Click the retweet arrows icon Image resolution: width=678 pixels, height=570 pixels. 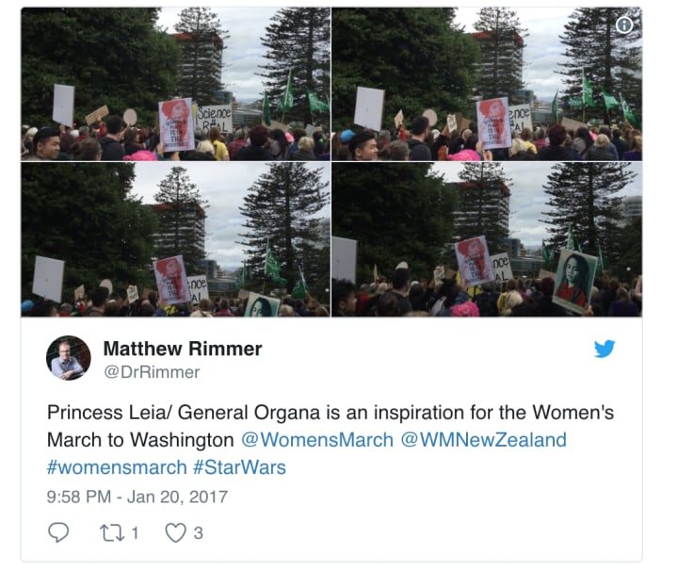point(112,533)
